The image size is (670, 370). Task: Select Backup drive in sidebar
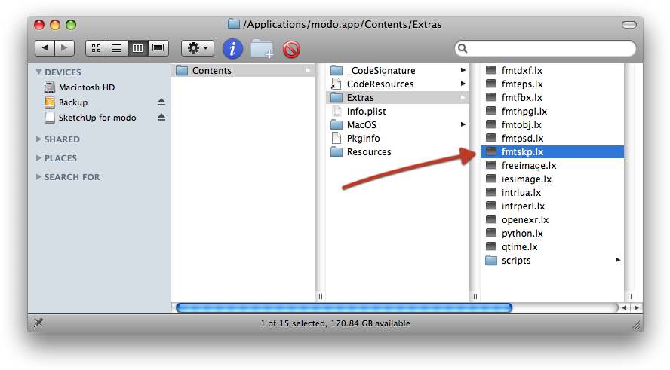(x=73, y=102)
